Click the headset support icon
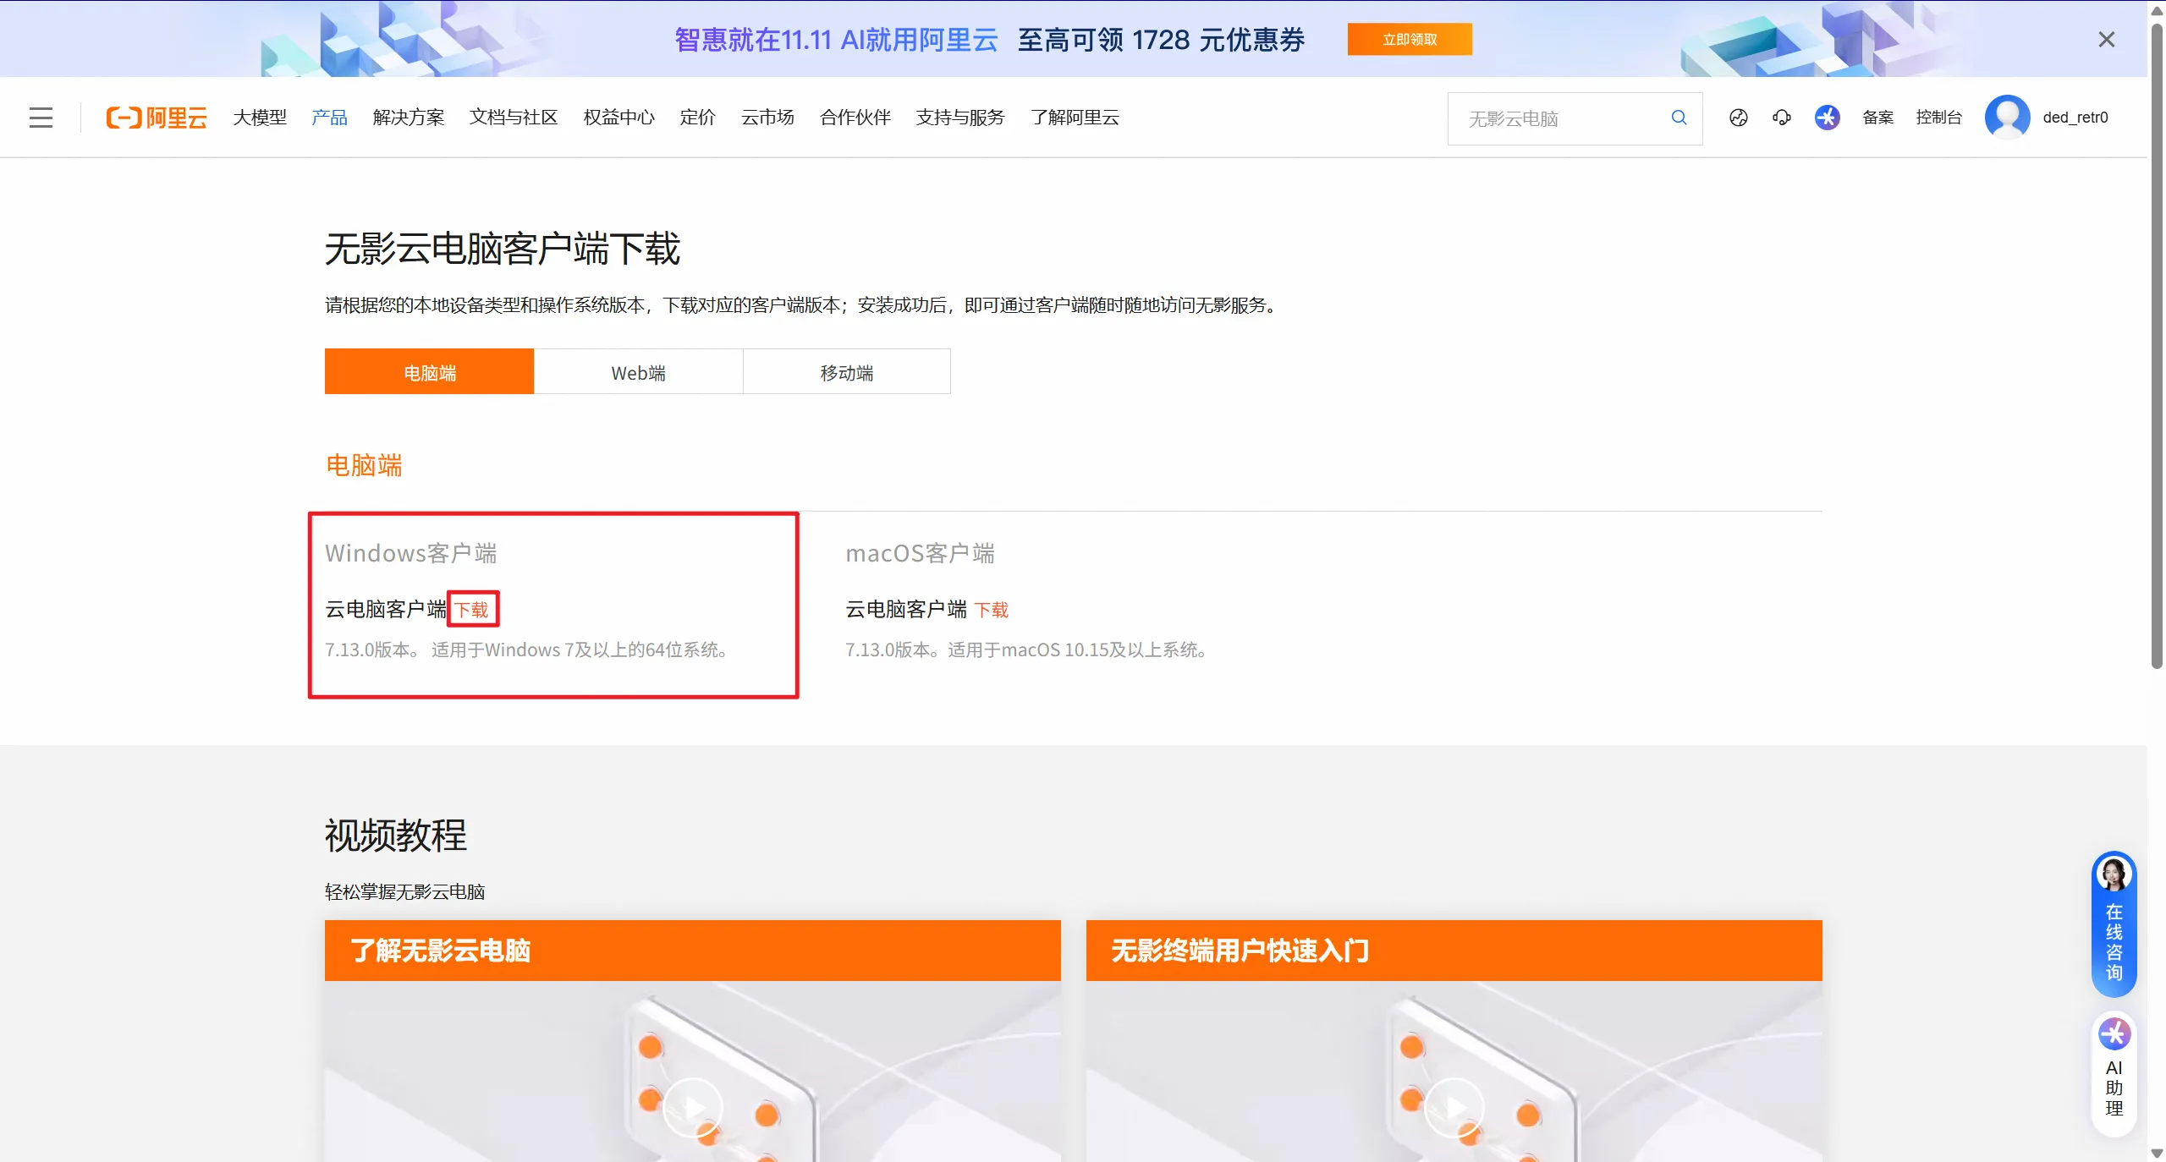This screenshot has height=1162, width=2166. pos(1782,118)
